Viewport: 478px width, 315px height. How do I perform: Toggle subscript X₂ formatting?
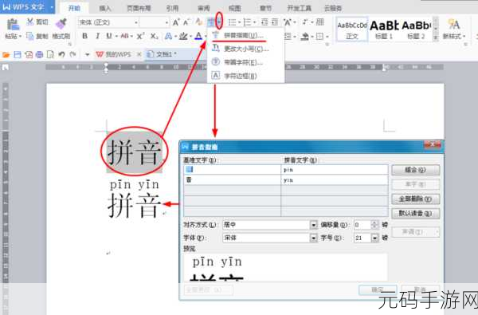[155, 36]
